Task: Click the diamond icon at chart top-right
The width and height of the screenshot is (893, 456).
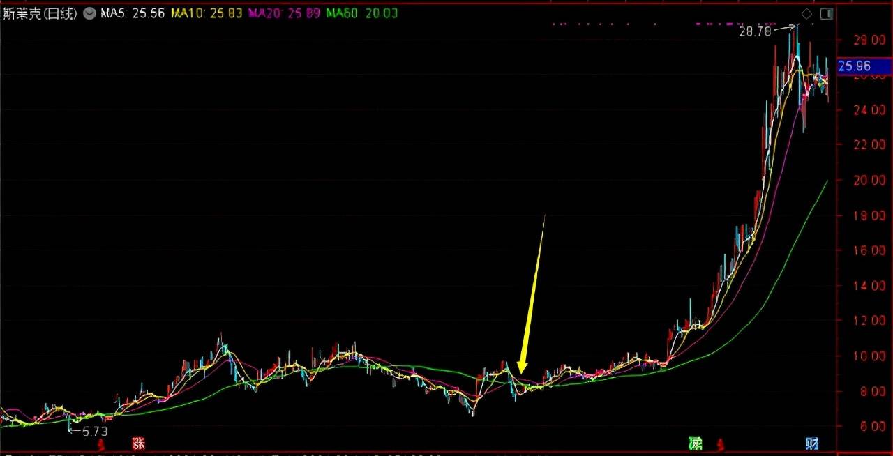Action: coord(806,13)
